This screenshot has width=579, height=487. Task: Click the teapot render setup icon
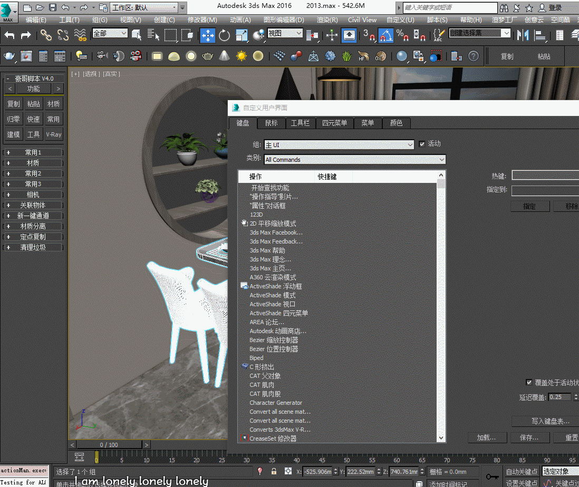click(x=9, y=56)
